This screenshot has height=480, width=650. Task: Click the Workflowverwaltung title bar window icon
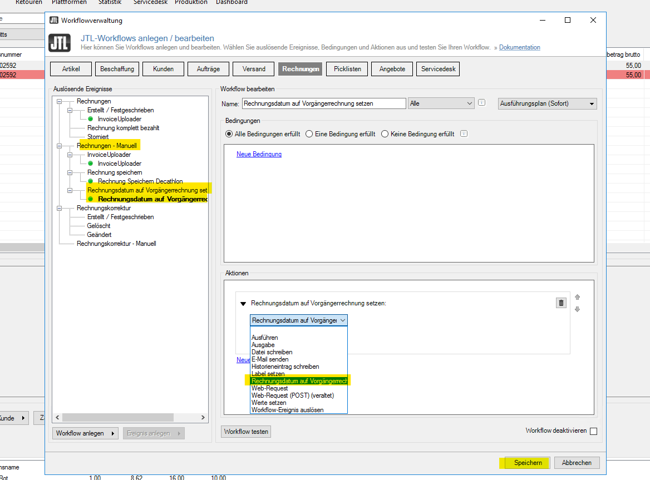point(54,20)
